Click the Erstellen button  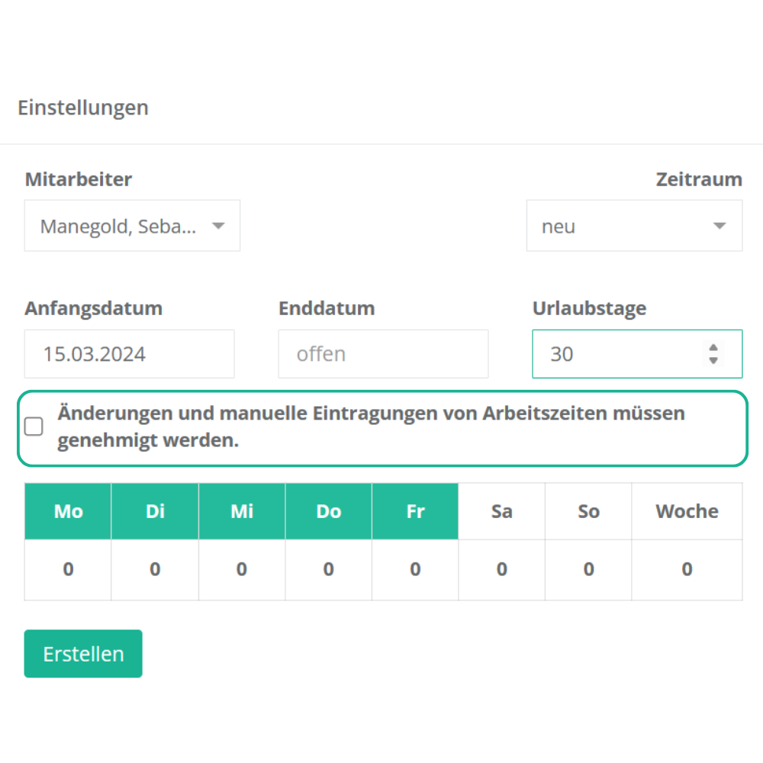pyautogui.click(x=83, y=654)
